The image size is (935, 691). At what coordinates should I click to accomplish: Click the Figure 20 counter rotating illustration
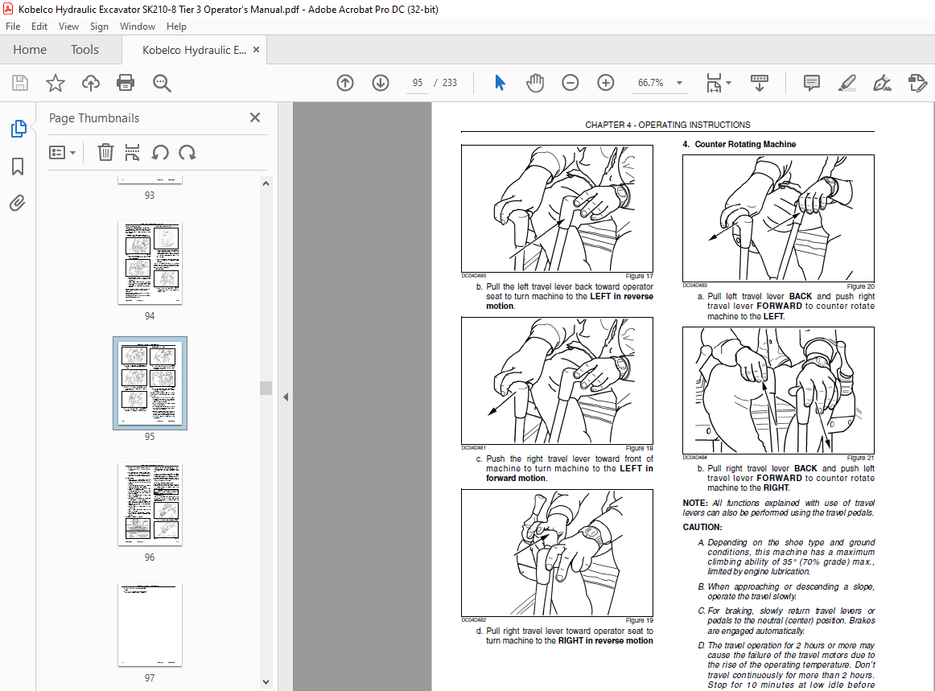pyautogui.click(x=778, y=218)
